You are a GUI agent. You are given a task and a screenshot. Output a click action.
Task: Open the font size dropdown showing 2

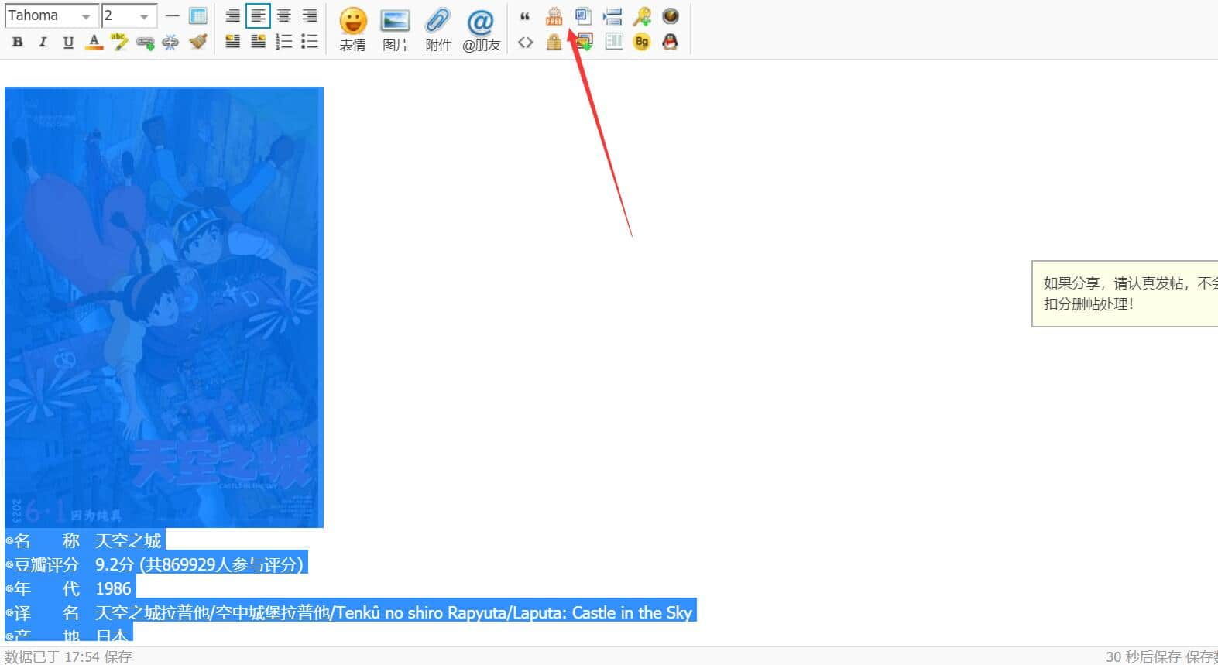(x=129, y=15)
